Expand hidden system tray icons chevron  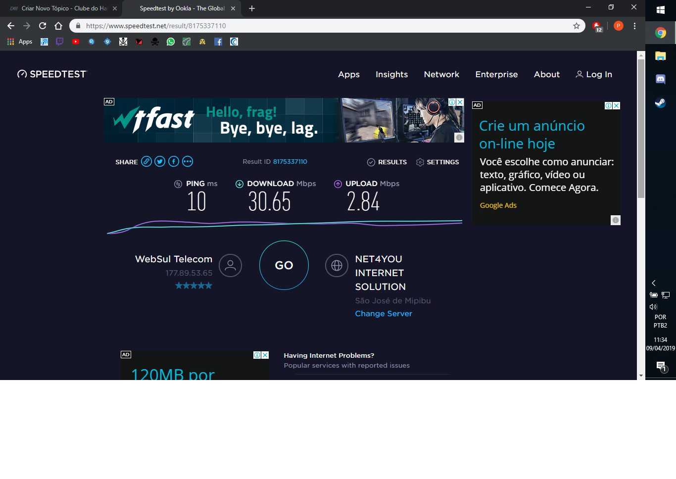(x=654, y=283)
